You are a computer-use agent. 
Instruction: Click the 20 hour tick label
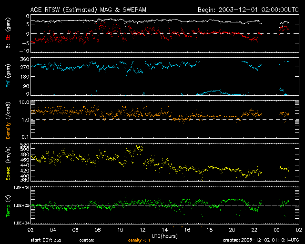[232, 230]
